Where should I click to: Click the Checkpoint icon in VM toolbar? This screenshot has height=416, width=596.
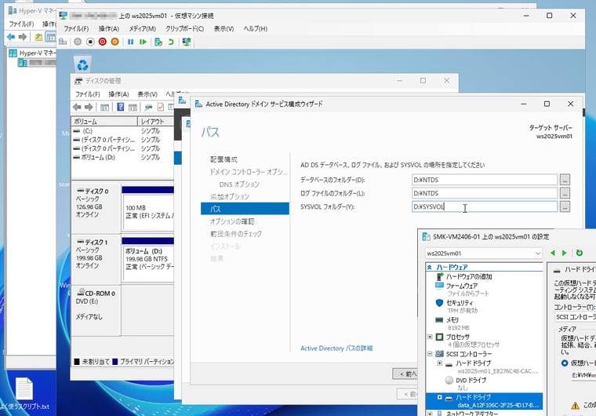pos(157,42)
